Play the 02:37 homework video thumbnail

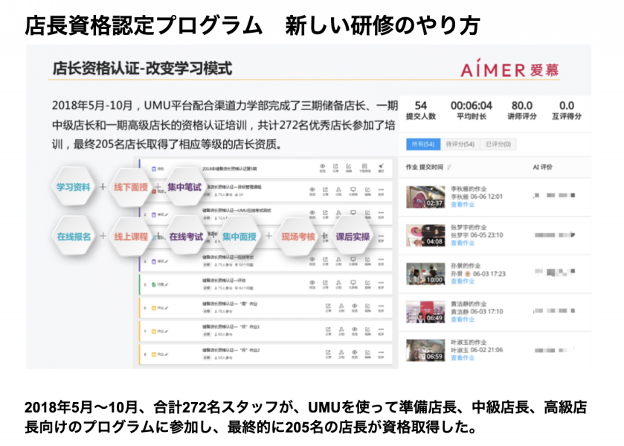(425, 197)
